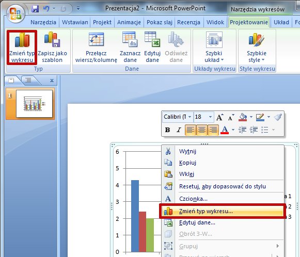This screenshot has width=300, height=257.
Task: Open Czcionka... from the context menu
Action: tap(223, 199)
